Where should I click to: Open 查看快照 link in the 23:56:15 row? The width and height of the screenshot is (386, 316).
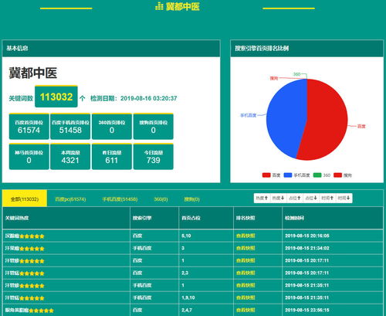coord(245,310)
